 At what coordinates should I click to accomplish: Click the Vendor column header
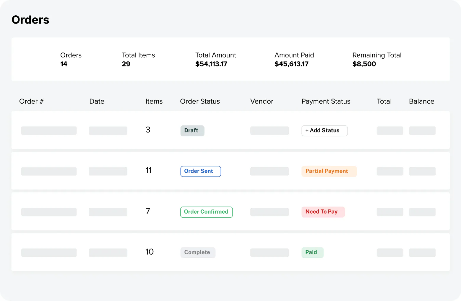click(x=262, y=102)
